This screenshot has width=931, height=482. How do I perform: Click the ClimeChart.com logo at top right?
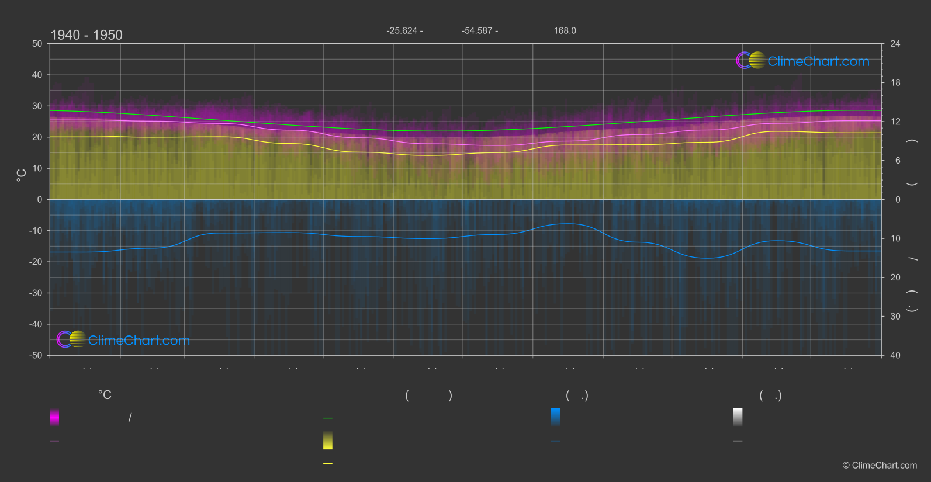(802, 61)
